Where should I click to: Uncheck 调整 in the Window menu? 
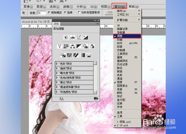(x=127, y=36)
